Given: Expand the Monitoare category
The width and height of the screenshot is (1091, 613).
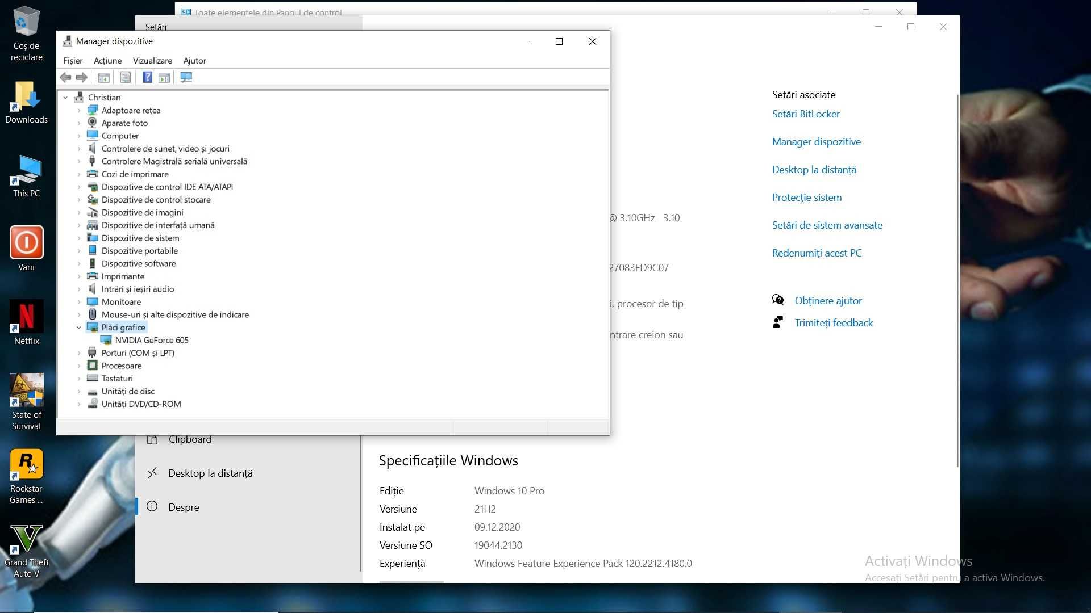Looking at the screenshot, I should click(x=79, y=302).
